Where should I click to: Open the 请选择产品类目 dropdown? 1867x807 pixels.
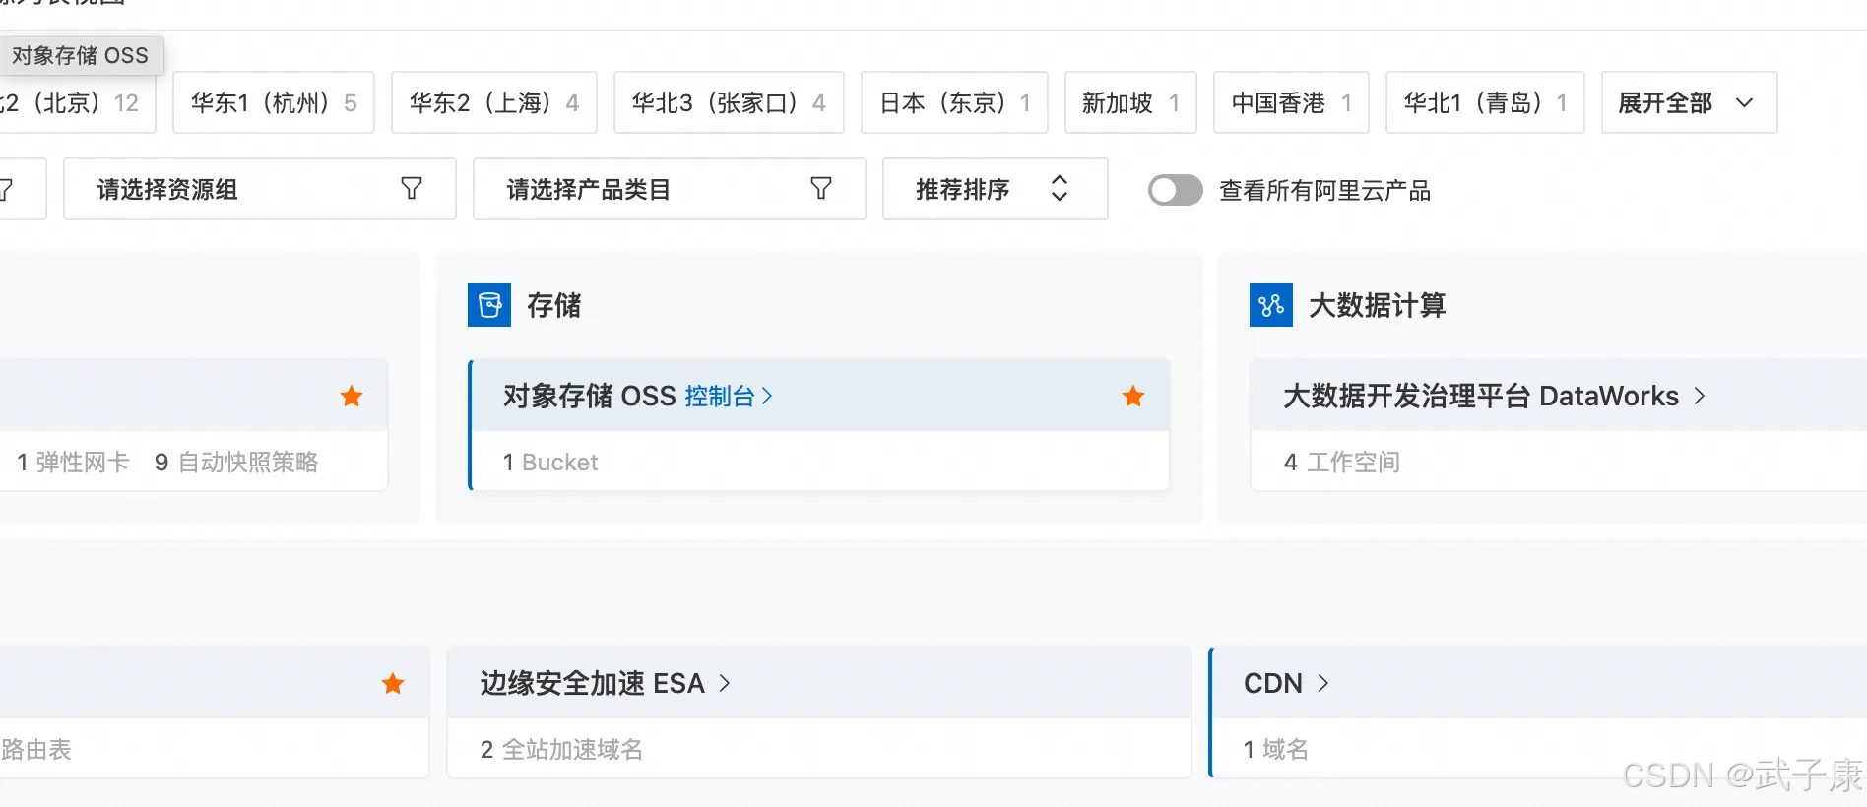tap(669, 189)
